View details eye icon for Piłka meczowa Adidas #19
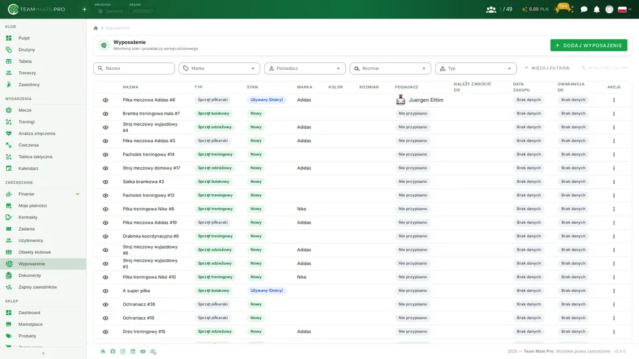The width and height of the screenshot is (639, 359). 106,223
